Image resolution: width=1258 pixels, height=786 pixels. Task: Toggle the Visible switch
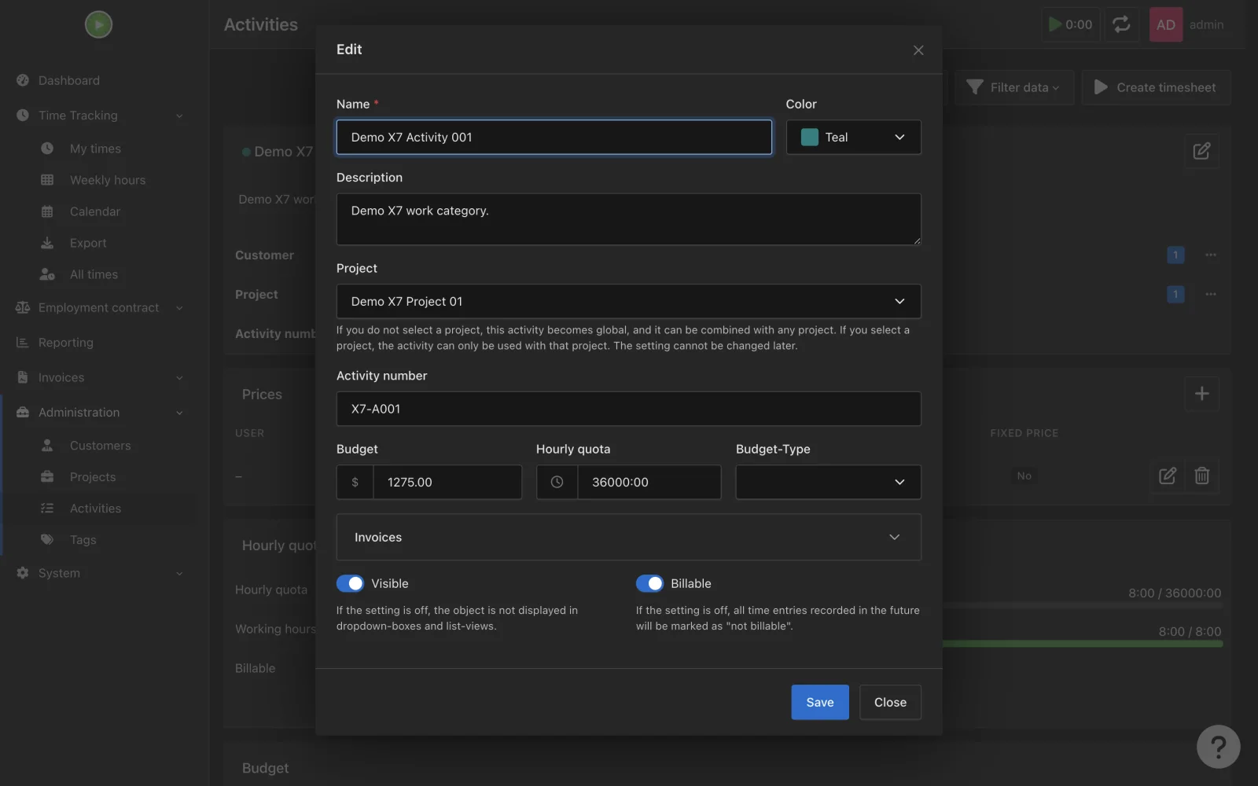pos(351,583)
